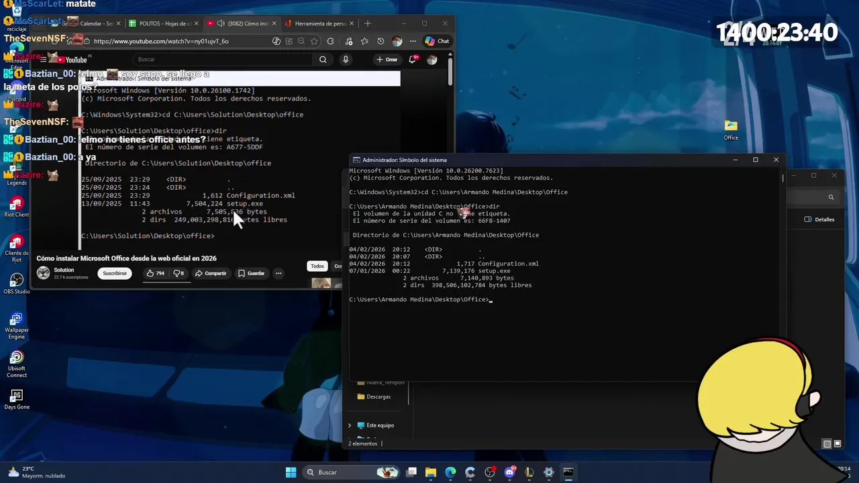Click the Edge address bar URL
Image resolution: width=859 pixels, height=483 pixels.
[x=161, y=41]
